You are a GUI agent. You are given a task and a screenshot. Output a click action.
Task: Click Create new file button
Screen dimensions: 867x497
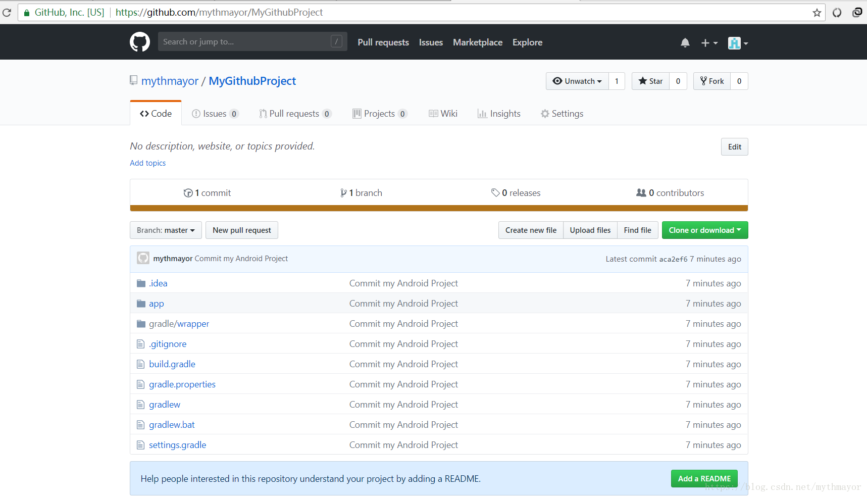[531, 230]
